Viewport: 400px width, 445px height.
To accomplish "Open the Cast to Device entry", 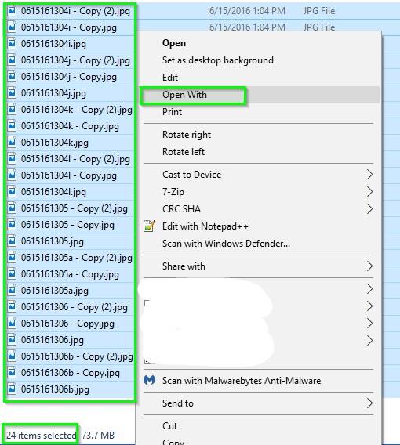I will click(x=191, y=175).
